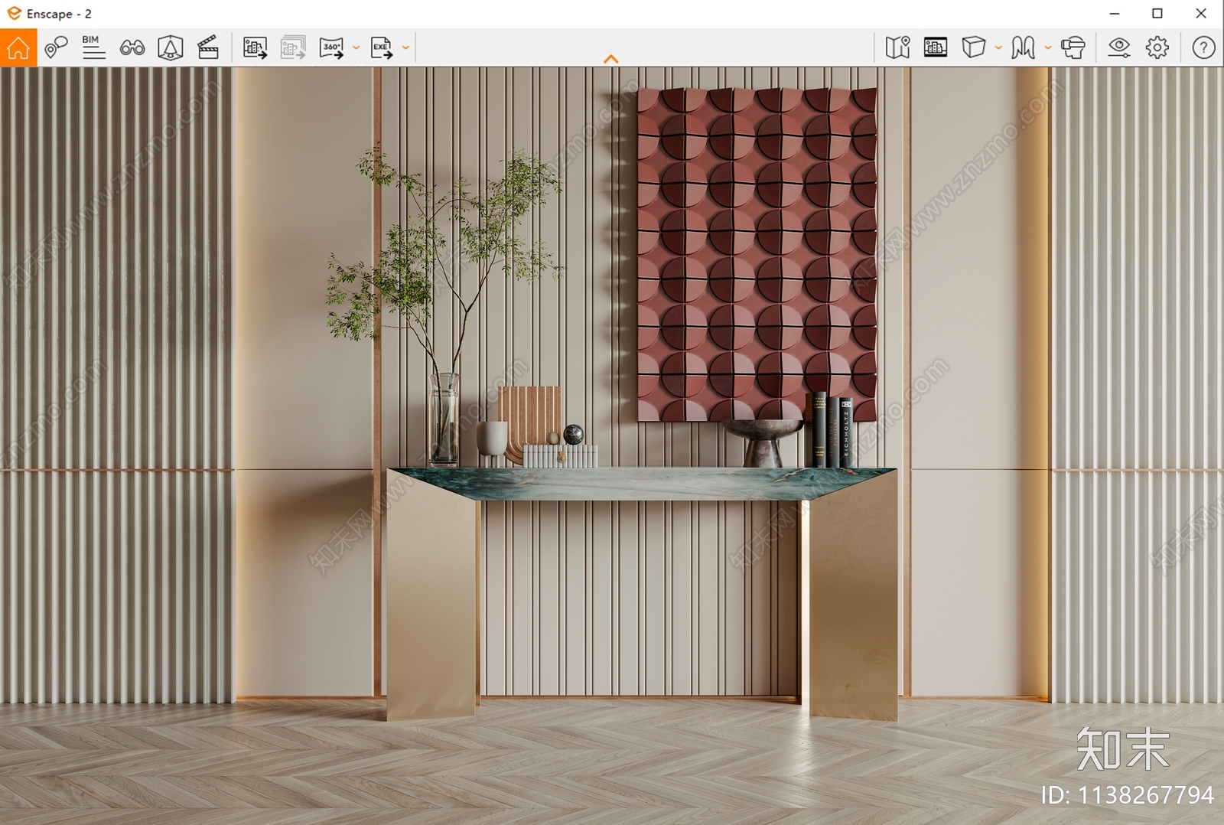Toggle the BIM info panel

(93, 47)
